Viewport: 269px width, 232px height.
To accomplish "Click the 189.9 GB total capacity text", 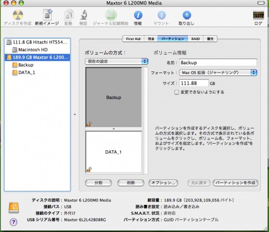I will tap(199, 200).
